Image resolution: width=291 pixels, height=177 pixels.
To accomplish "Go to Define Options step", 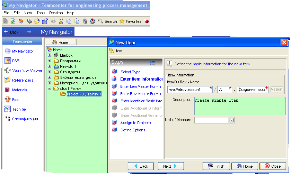I will pyautogui.click(x=133, y=130).
